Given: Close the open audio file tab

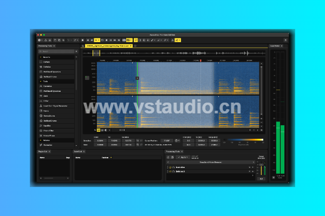Looking at the screenshot, I should click(x=131, y=46).
